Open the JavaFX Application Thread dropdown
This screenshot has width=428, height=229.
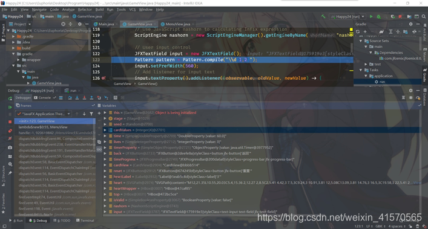click(43, 114)
